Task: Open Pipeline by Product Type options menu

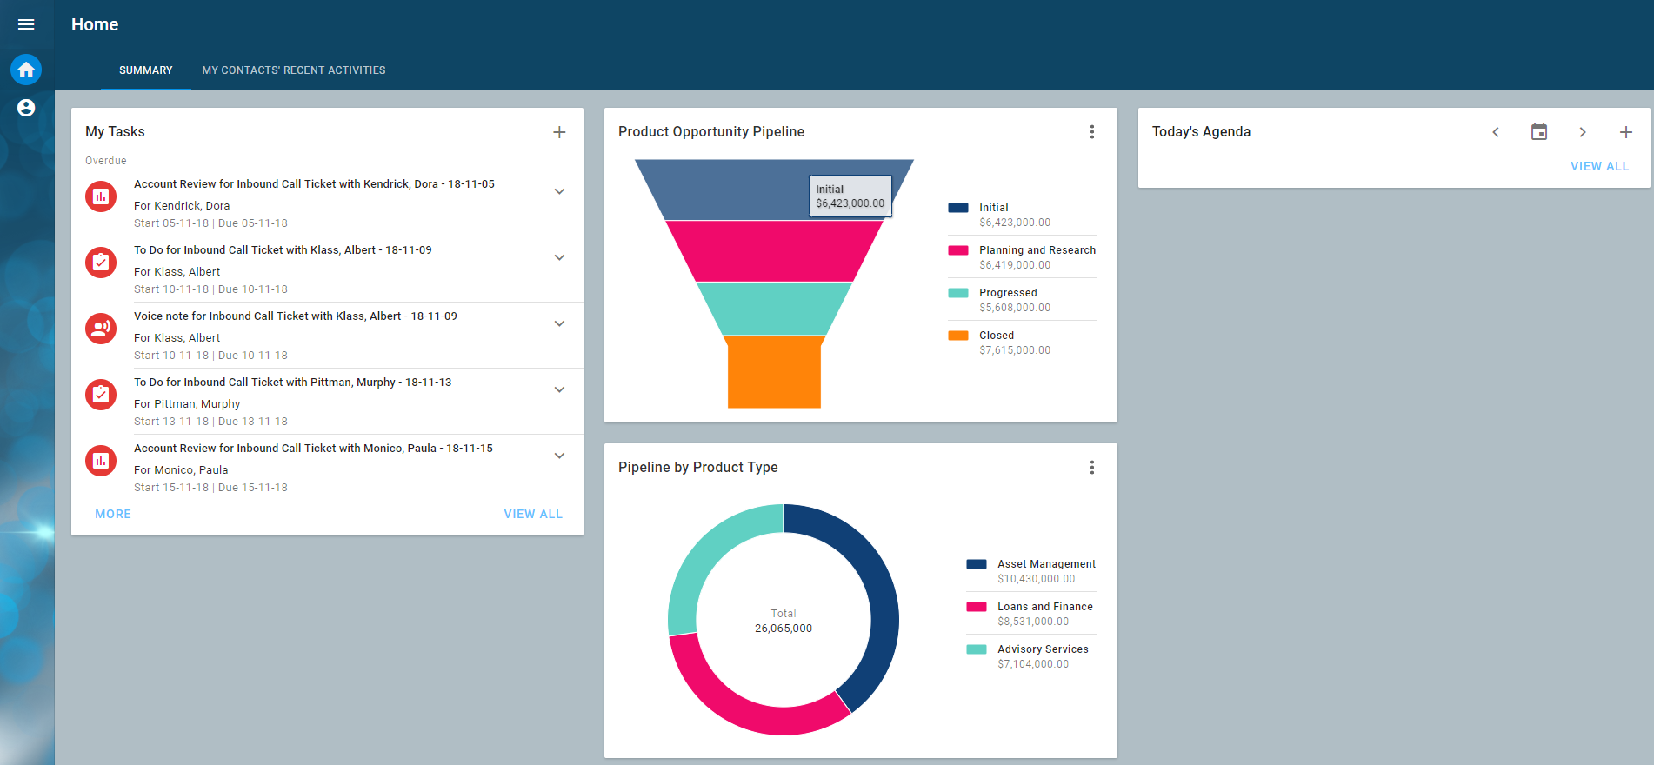Action: pos(1092,468)
